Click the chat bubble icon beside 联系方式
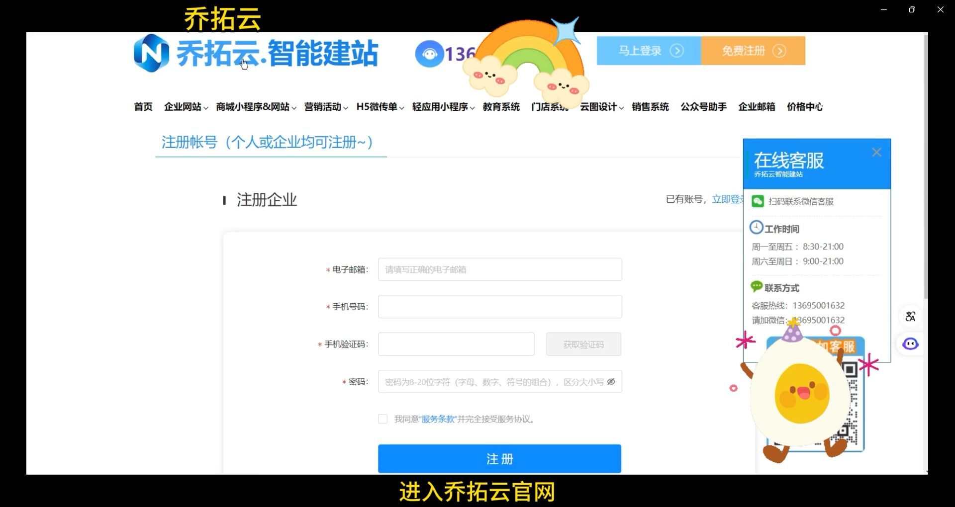Viewport: 955px width, 507px height. [x=757, y=287]
